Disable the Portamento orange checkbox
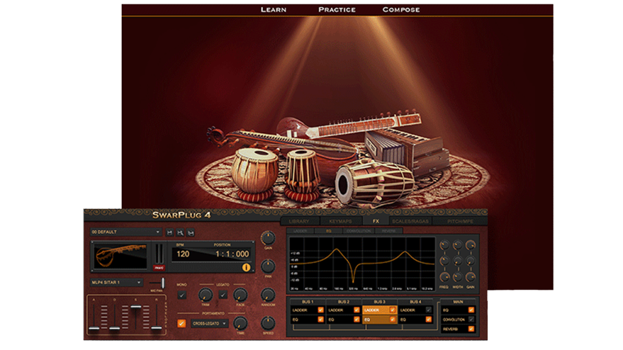623x350 pixels. (x=182, y=323)
